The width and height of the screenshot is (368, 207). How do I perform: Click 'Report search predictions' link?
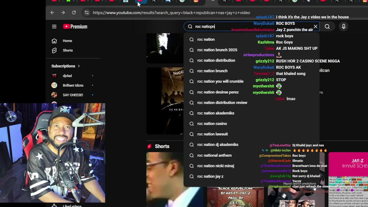tap(299, 184)
